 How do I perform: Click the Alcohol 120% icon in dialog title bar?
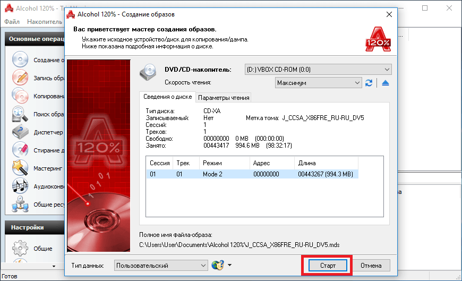click(71, 14)
